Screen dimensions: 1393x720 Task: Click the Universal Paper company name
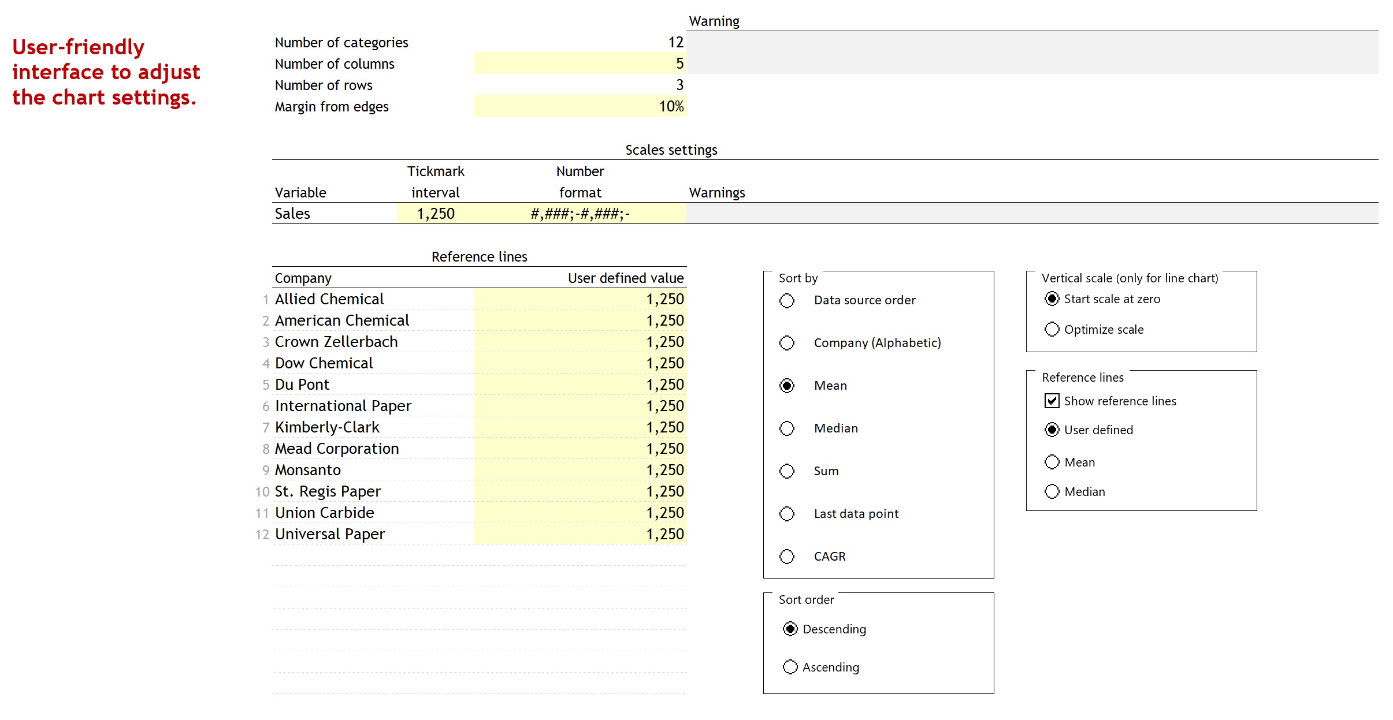[330, 534]
